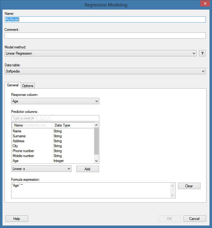Click the Cancel button
Viewport: 212px width, 228px height.
pyautogui.click(x=195, y=219)
